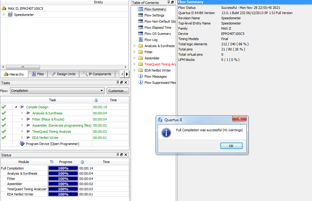The width and height of the screenshot is (312, 201).
Task: Open the Design Units tab
Action: coord(64,74)
